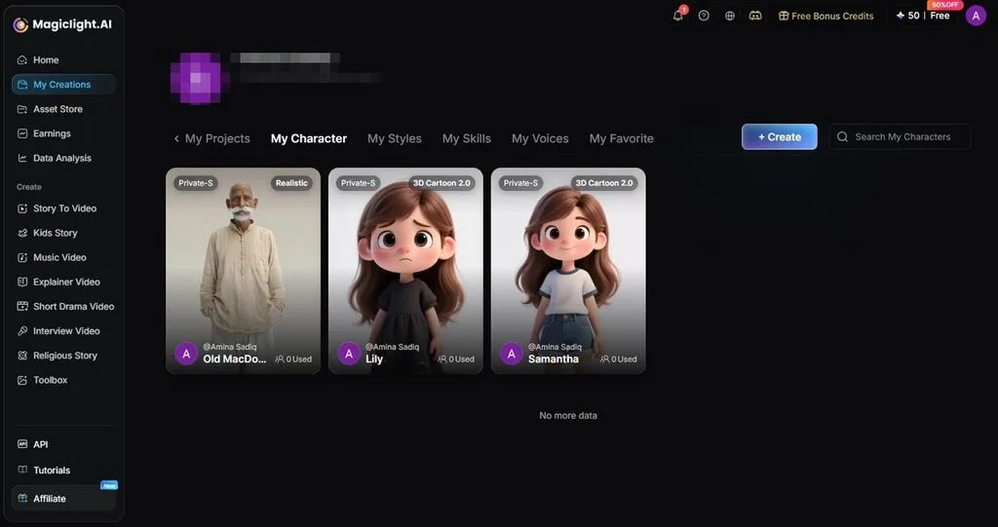Click the Story To Video icon
Screen dimensions: 998x527
(22, 208)
